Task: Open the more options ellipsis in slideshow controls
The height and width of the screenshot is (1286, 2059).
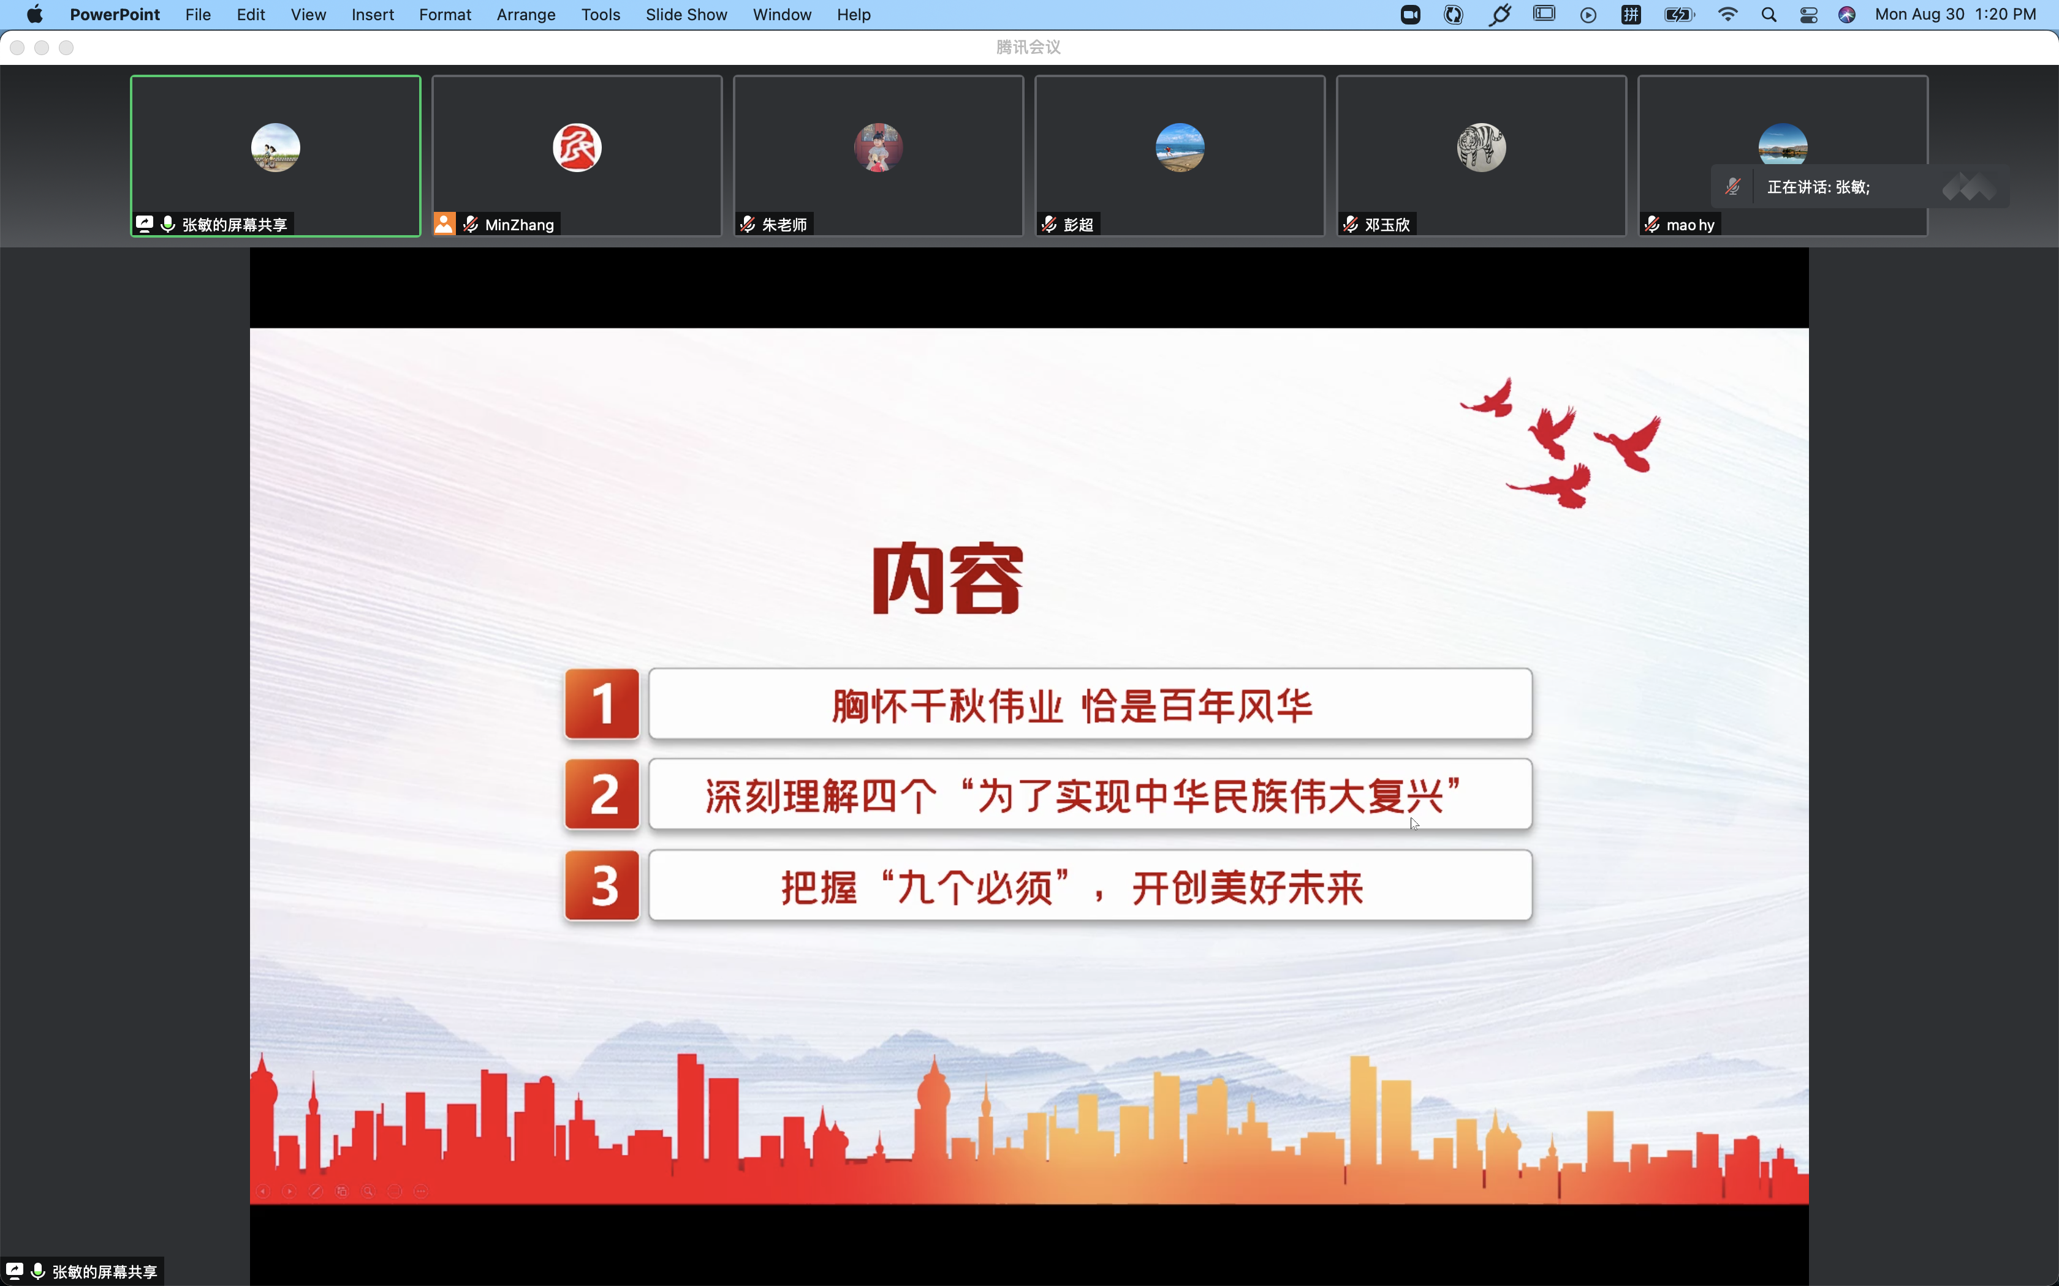Action: tap(421, 1192)
